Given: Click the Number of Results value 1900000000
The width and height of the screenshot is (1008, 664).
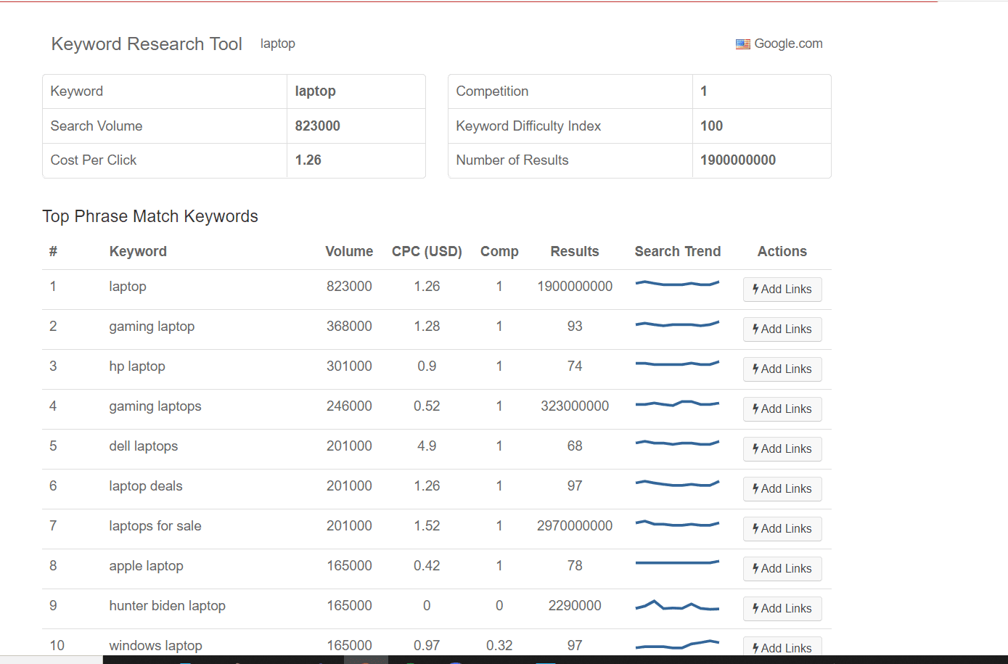Looking at the screenshot, I should [739, 160].
